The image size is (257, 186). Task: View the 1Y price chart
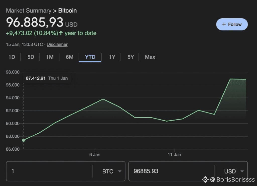pyautogui.click(x=112, y=57)
